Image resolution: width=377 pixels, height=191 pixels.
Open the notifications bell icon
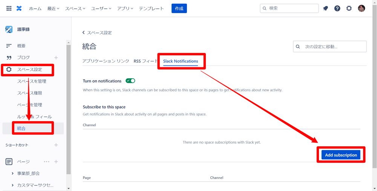[325, 8]
